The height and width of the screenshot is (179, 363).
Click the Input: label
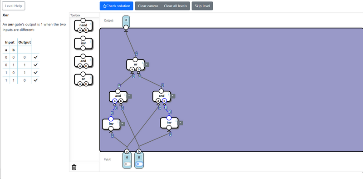point(108,159)
